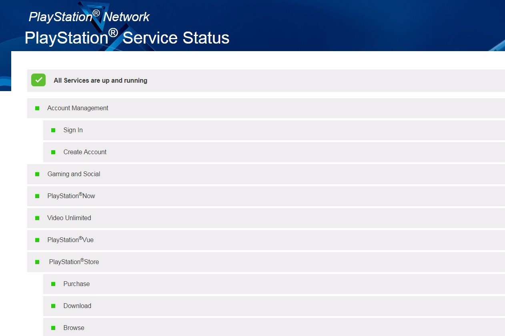This screenshot has height=336, width=505.
Task: Select the Create Account service row
Action: [85, 152]
